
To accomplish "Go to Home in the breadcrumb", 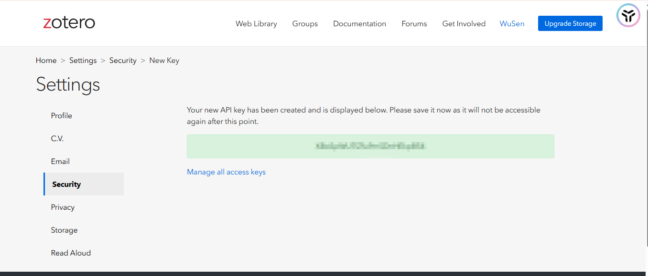I will pyautogui.click(x=46, y=61).
